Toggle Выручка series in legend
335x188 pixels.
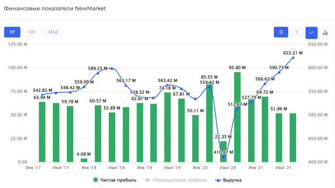232,180
